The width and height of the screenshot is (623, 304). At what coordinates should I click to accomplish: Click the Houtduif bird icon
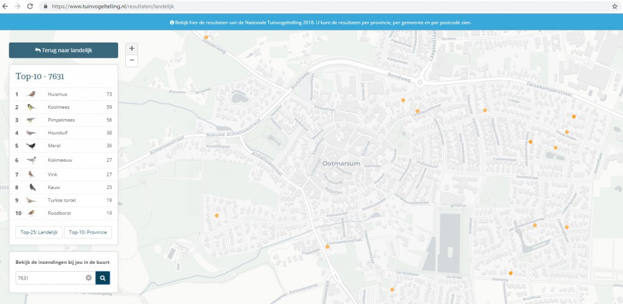32,133
